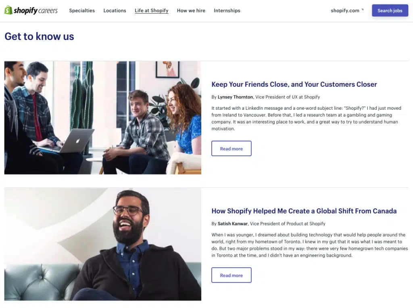Click the Shopify careers wordmark
The image size is (413, 308).
point(35,10)
